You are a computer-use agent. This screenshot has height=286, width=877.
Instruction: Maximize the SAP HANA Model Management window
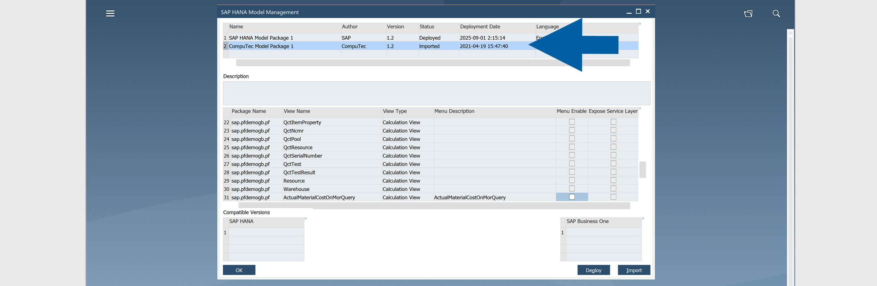(638, 12)
